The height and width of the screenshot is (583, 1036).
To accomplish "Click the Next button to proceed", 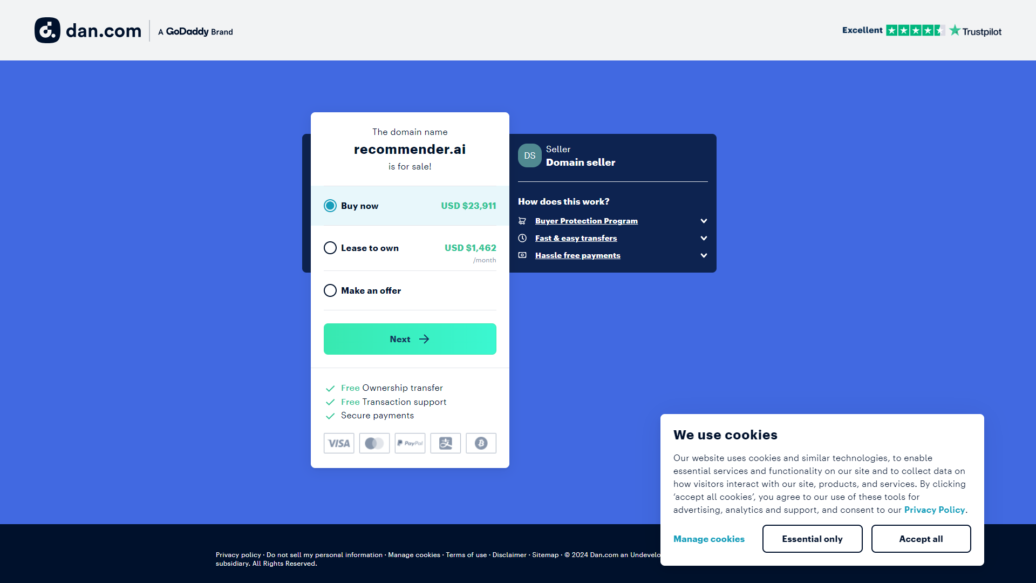I will (x=410, y=339).
